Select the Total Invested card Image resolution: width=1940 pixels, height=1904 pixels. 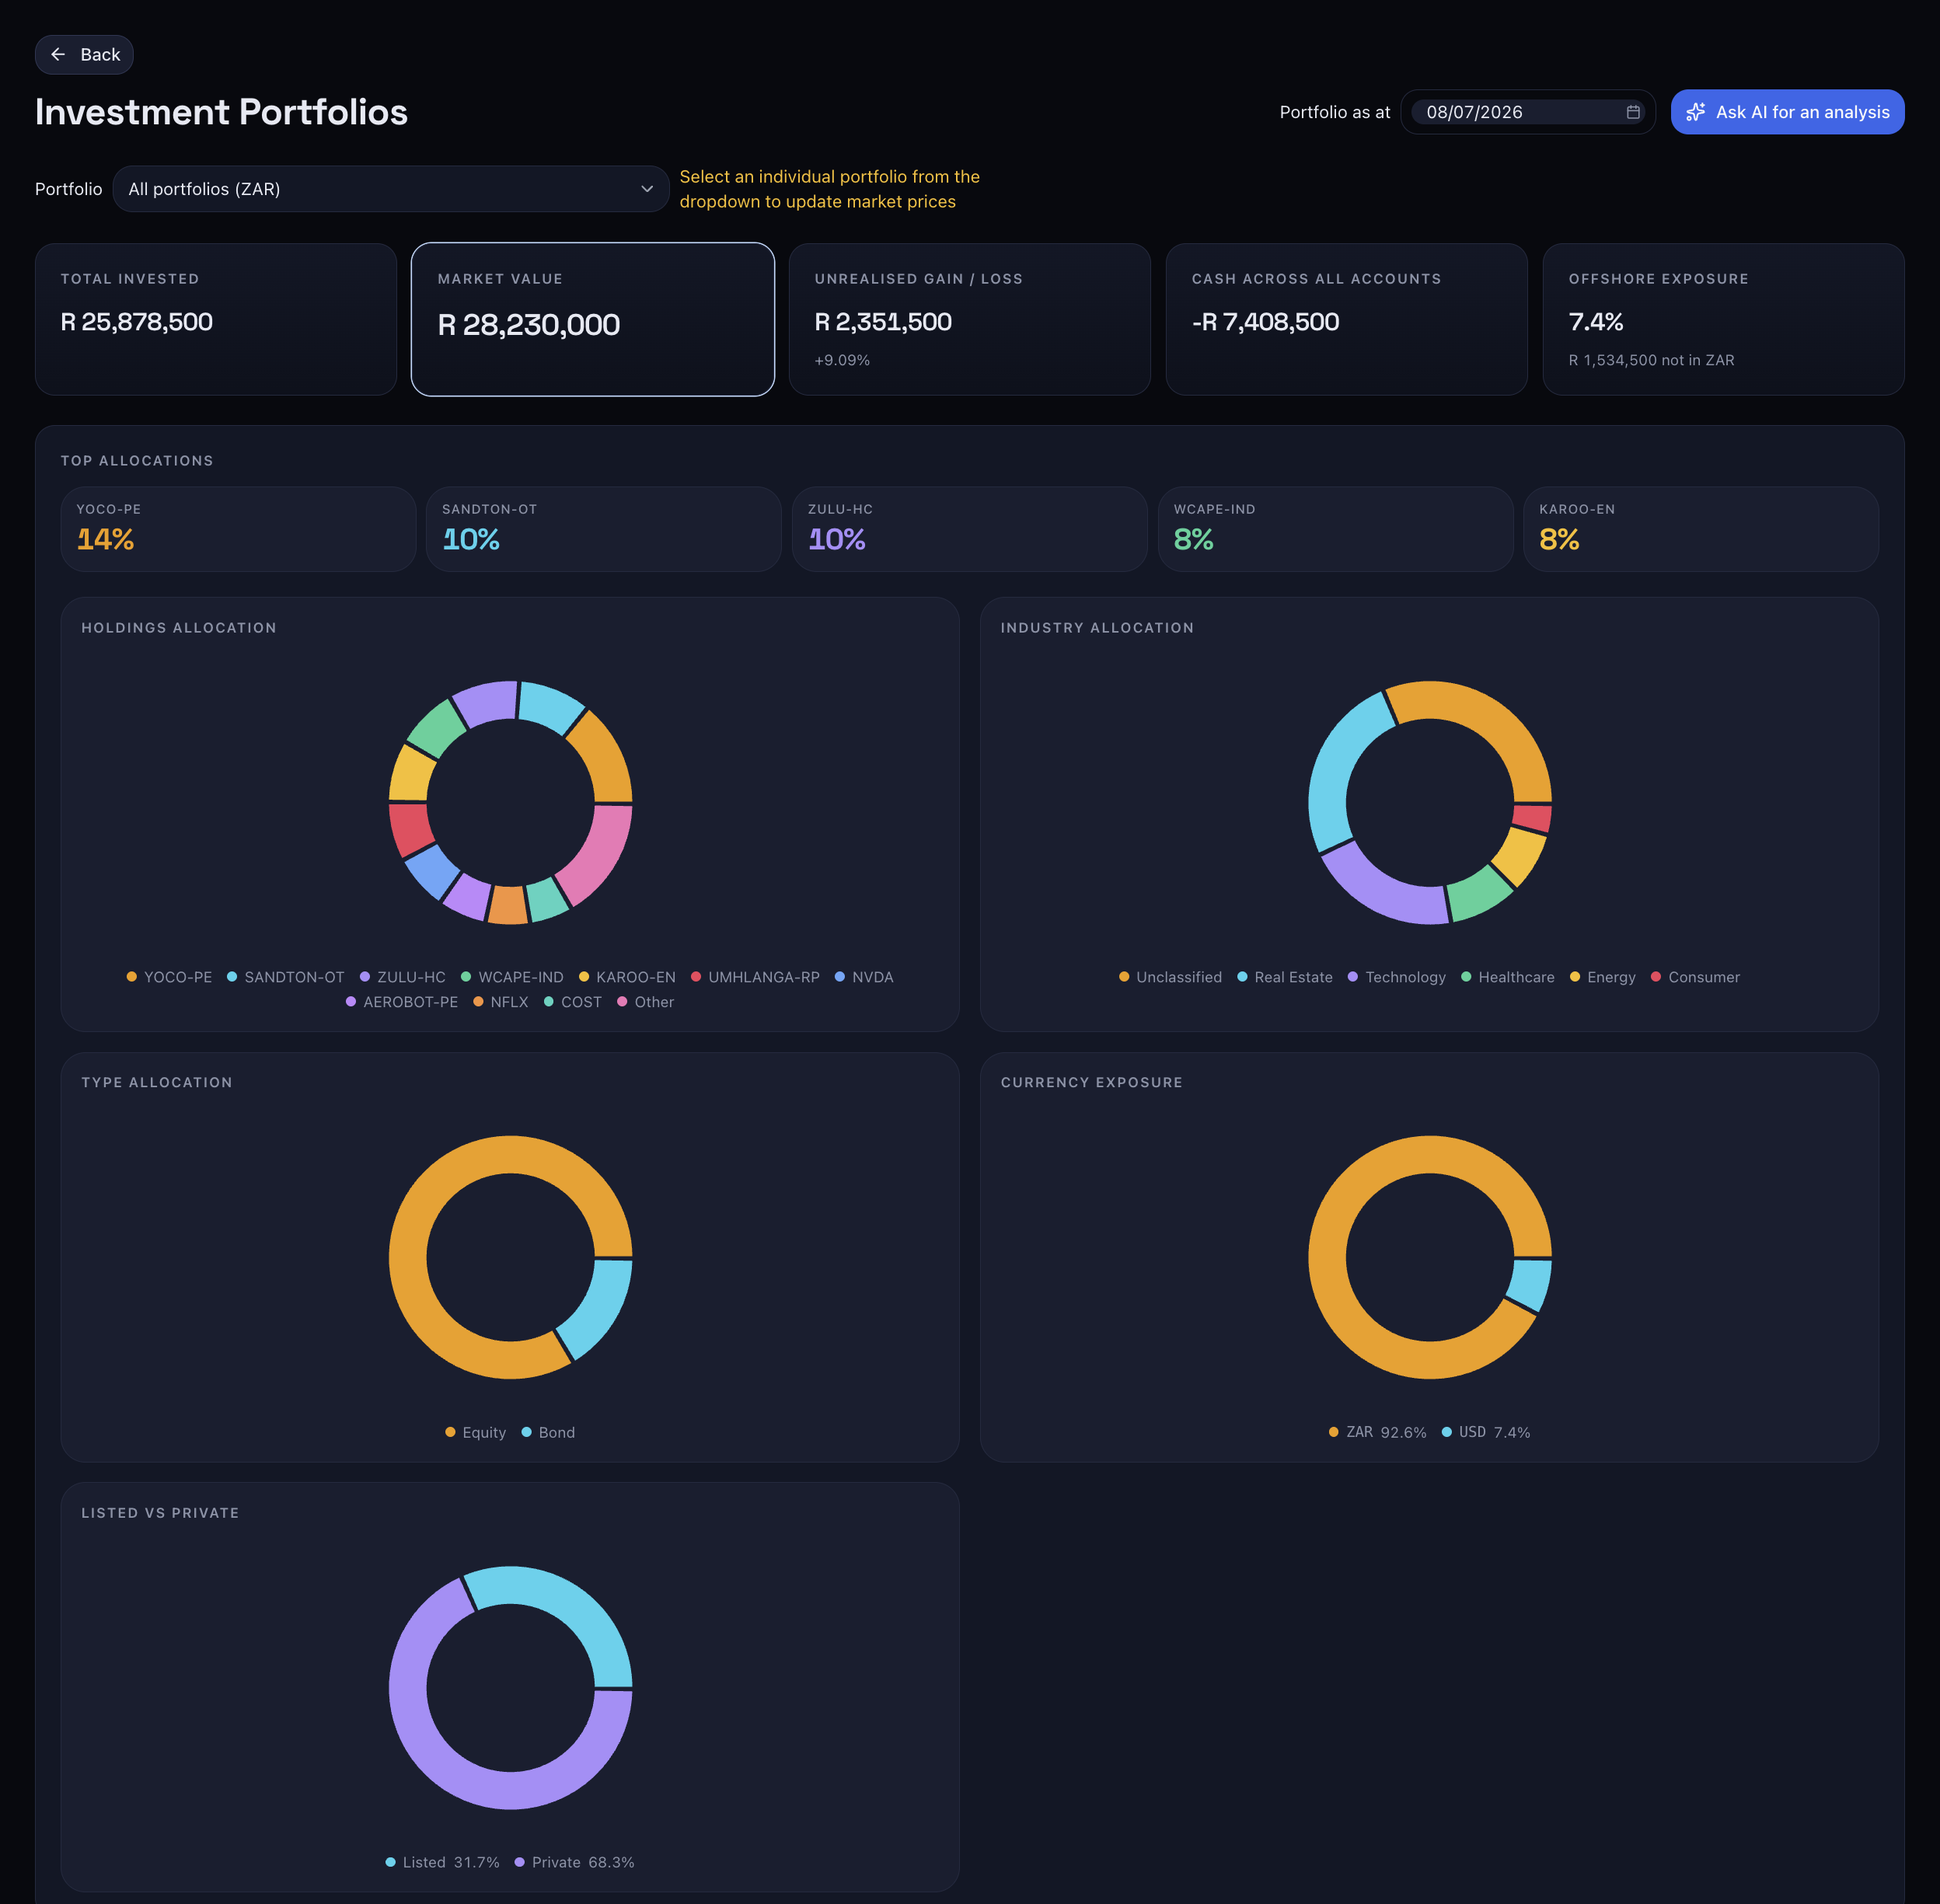216,319
